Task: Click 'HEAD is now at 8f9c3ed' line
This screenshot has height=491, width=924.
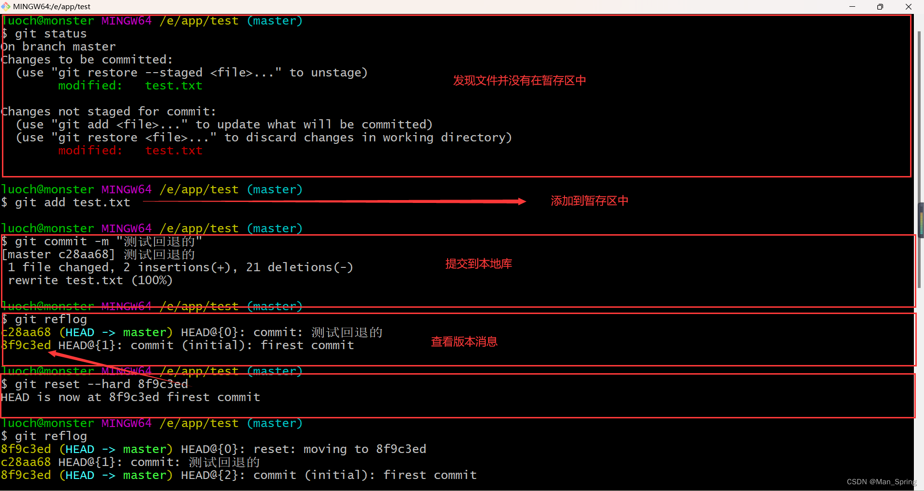Action: coord(130,397)
